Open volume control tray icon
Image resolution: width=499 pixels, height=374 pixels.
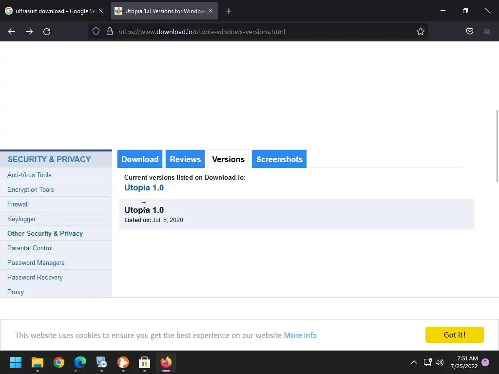point(440,362)
